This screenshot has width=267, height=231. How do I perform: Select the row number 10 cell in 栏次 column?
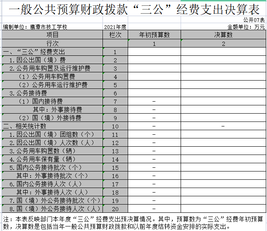(115, 126)
